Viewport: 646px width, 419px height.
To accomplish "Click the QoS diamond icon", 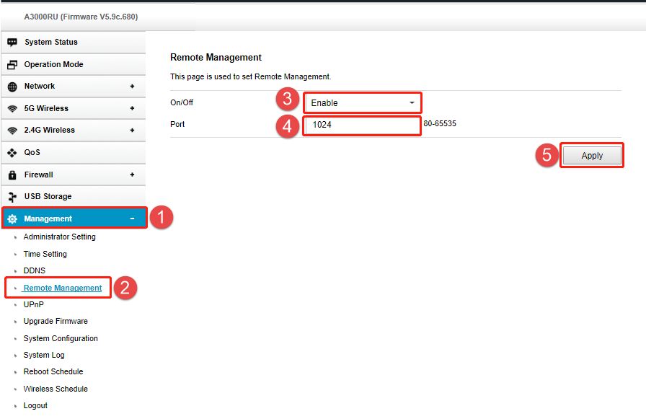I will coord(12,153).
